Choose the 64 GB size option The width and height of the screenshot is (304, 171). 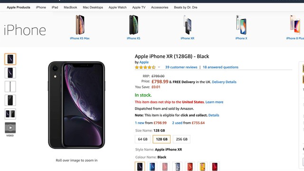point(142,139)
